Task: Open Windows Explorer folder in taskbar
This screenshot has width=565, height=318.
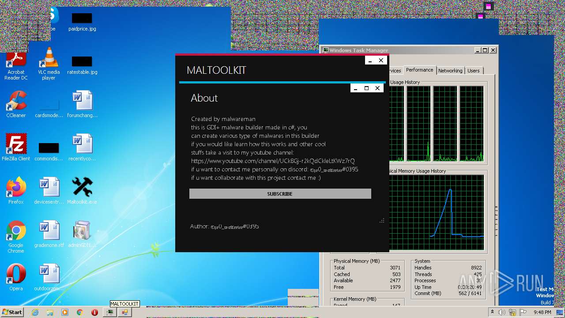Action: click(50, 312)
